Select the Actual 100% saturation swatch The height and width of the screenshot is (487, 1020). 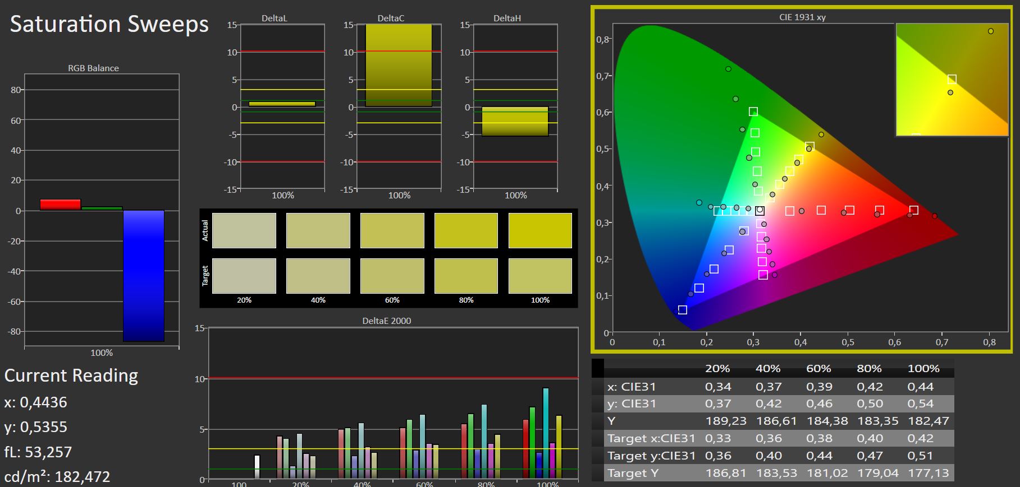[x=540, y=230]
